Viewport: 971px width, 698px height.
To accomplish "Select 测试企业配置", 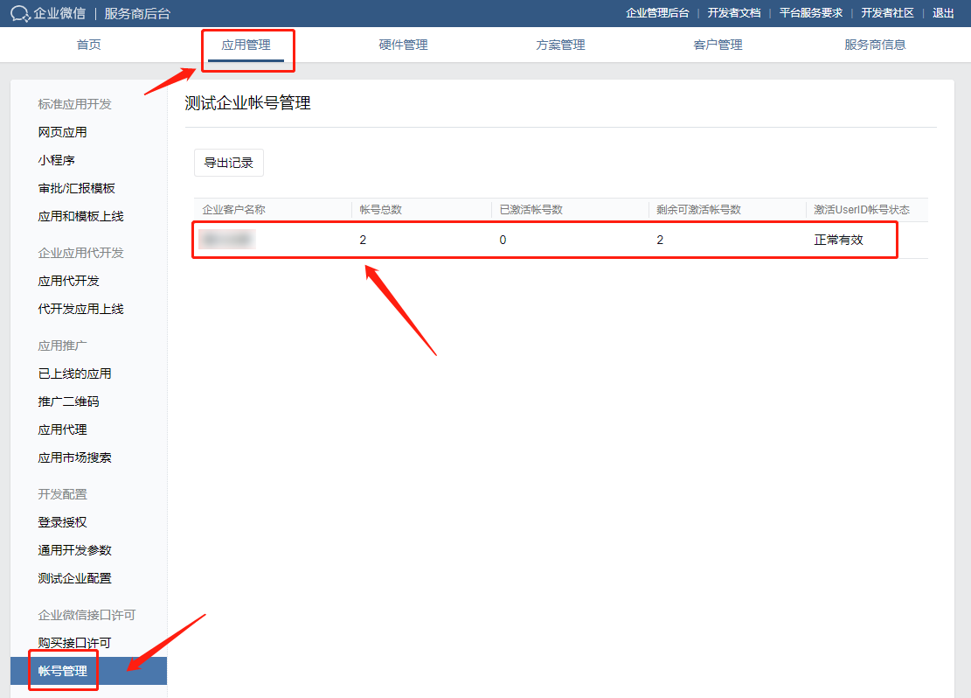I will click(x=74, y=577).
